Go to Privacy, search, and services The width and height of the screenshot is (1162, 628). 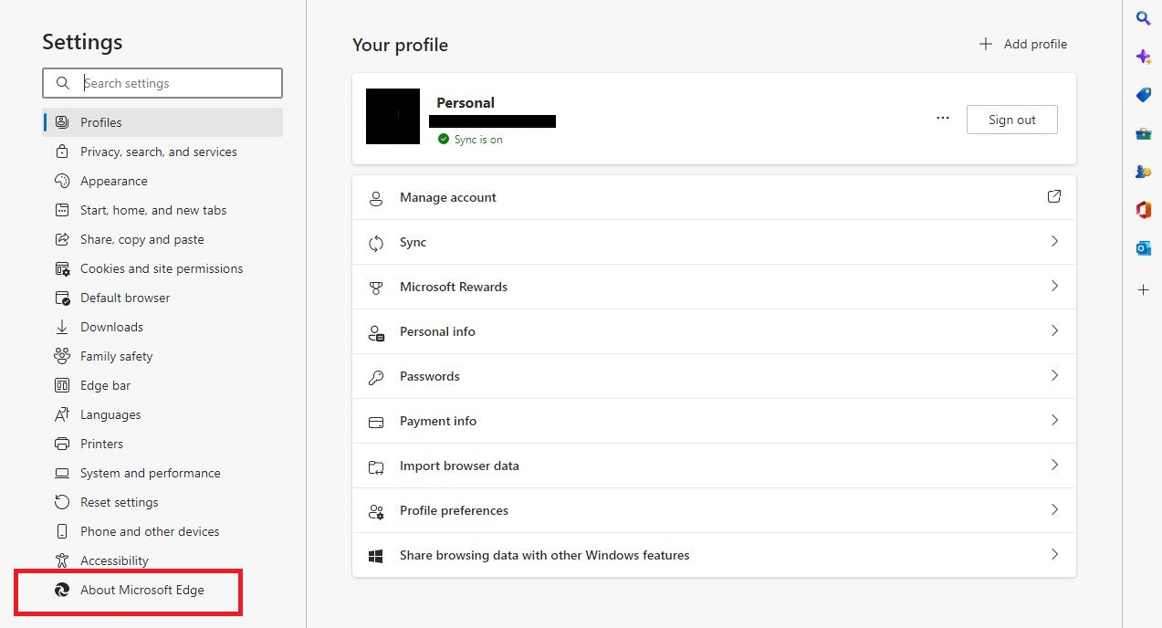click(158, 152)
